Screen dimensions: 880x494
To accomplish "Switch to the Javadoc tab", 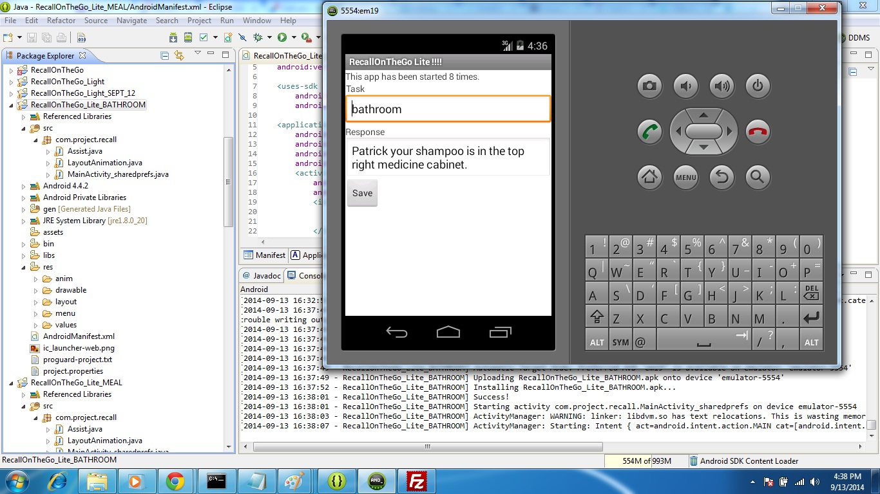I will click(x=262, y=275).
